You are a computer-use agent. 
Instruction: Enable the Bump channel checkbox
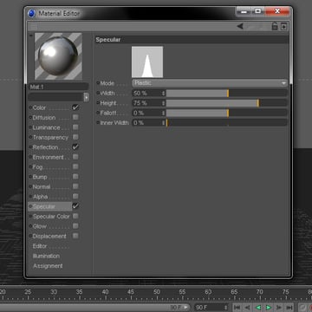pyautogui.click(x=75, y=177)
